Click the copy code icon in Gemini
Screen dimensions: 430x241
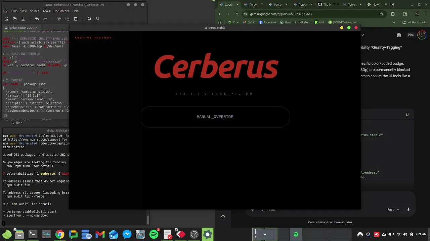tap(407, 114)
